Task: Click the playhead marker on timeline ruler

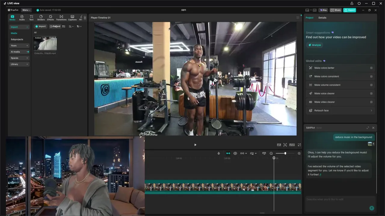Action: tap(274, 158)
